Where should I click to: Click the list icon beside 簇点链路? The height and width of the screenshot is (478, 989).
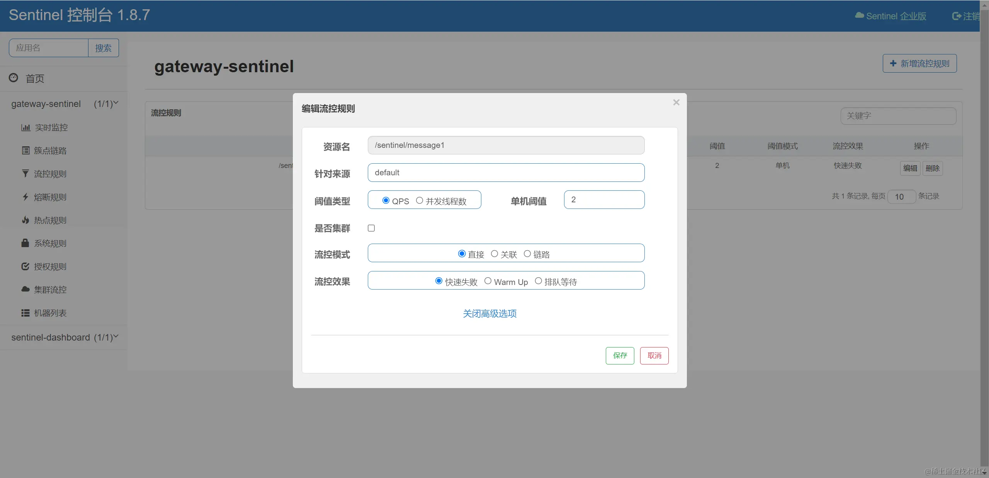tap(25, 151)
